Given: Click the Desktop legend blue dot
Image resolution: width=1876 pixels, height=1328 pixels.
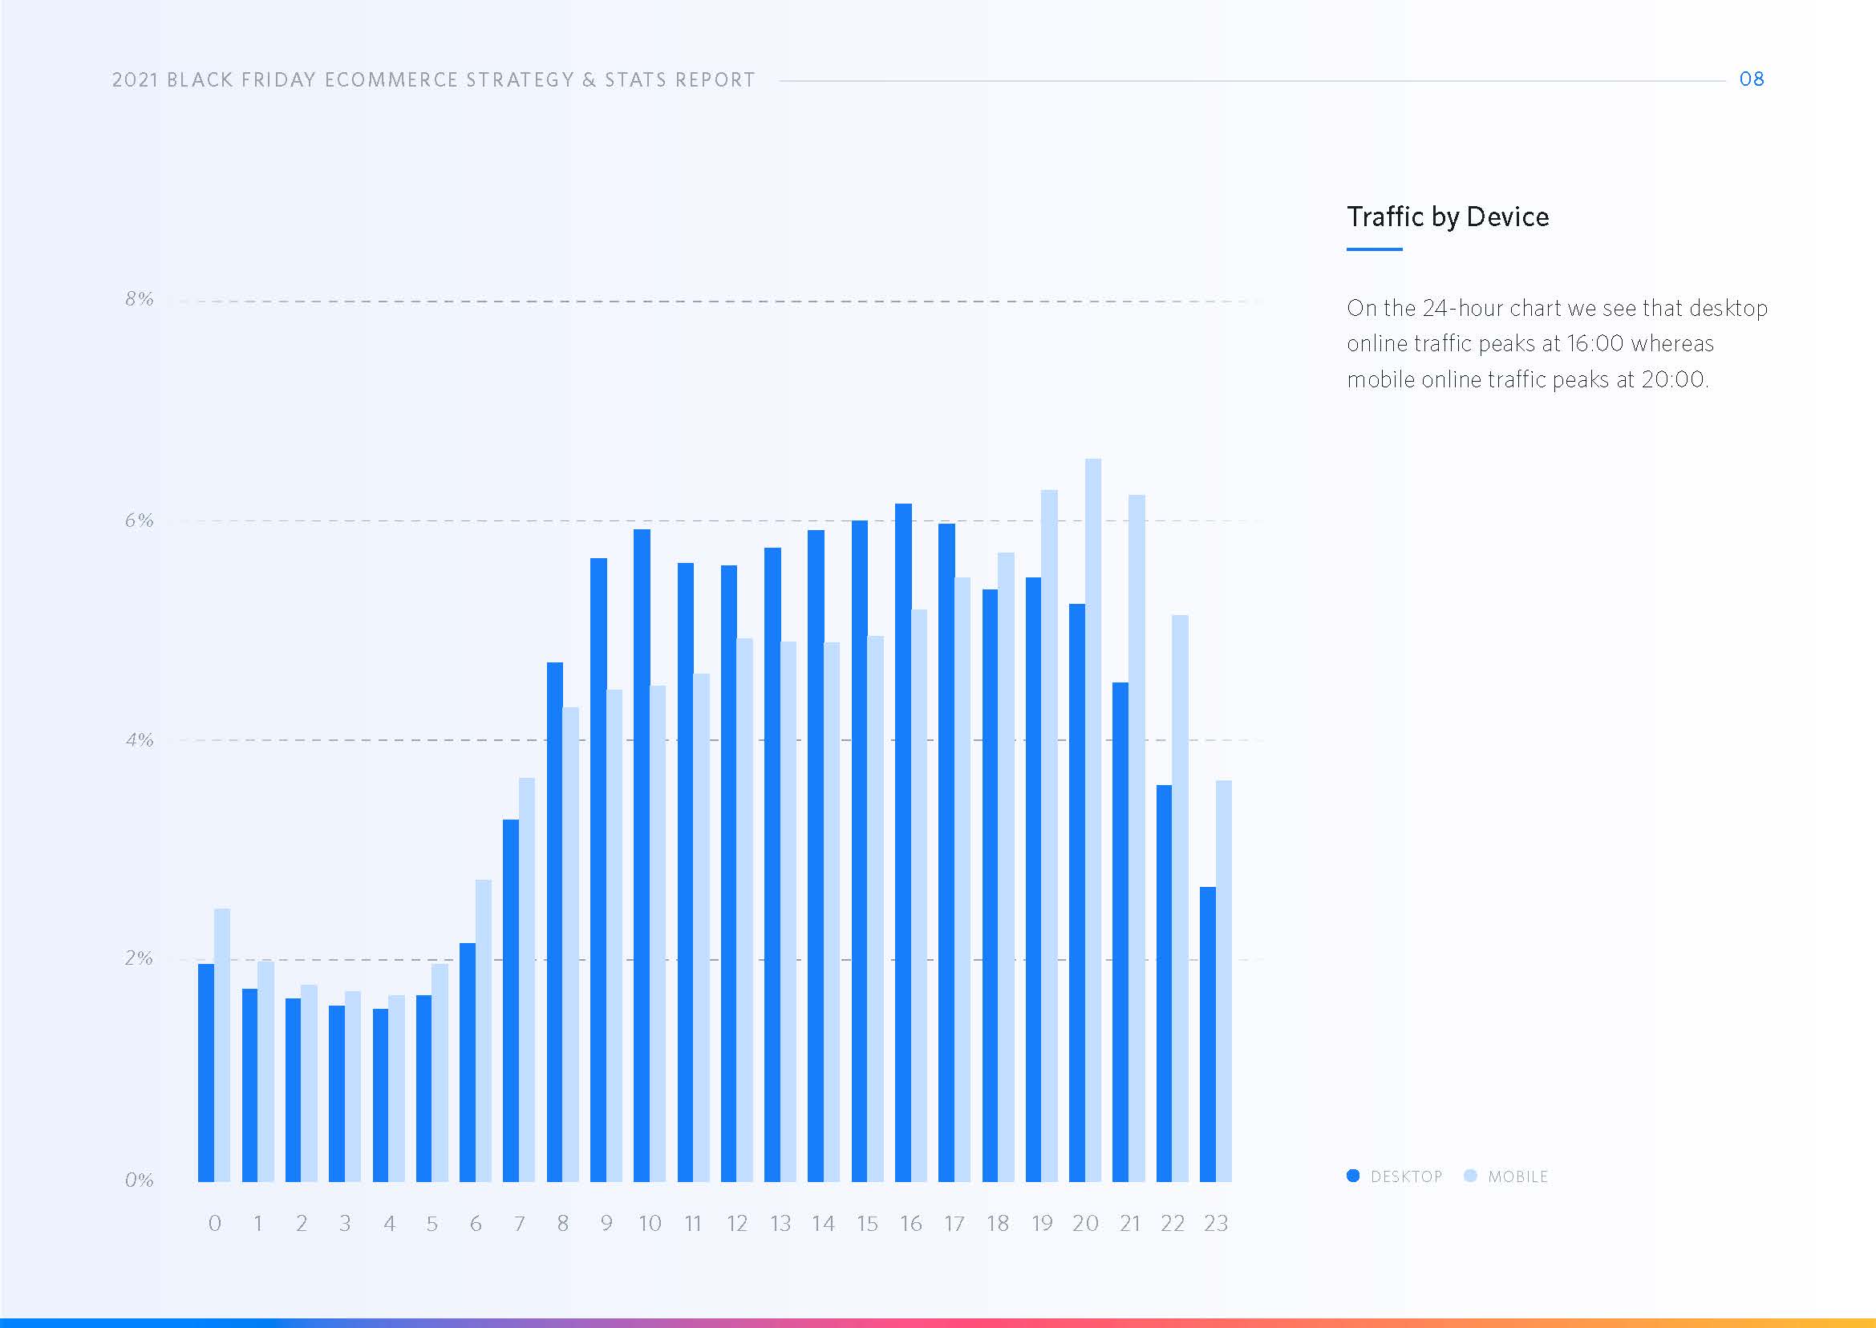Looking at the screenshot, I should click(x=1352, y=1176).
